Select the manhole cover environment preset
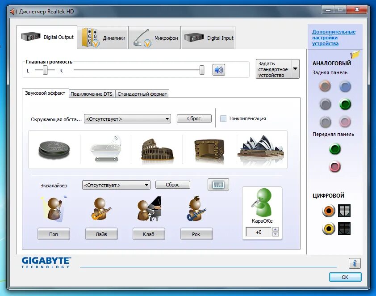Image resolution: width=376 pixels, height=296 pixels. click(54, 150)
